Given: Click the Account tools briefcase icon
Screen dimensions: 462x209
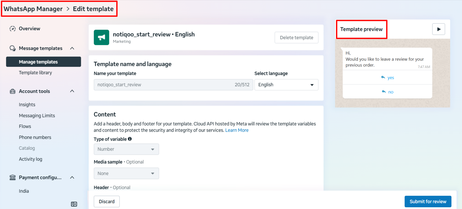Looking at the screenshot, I should (13, 91).
